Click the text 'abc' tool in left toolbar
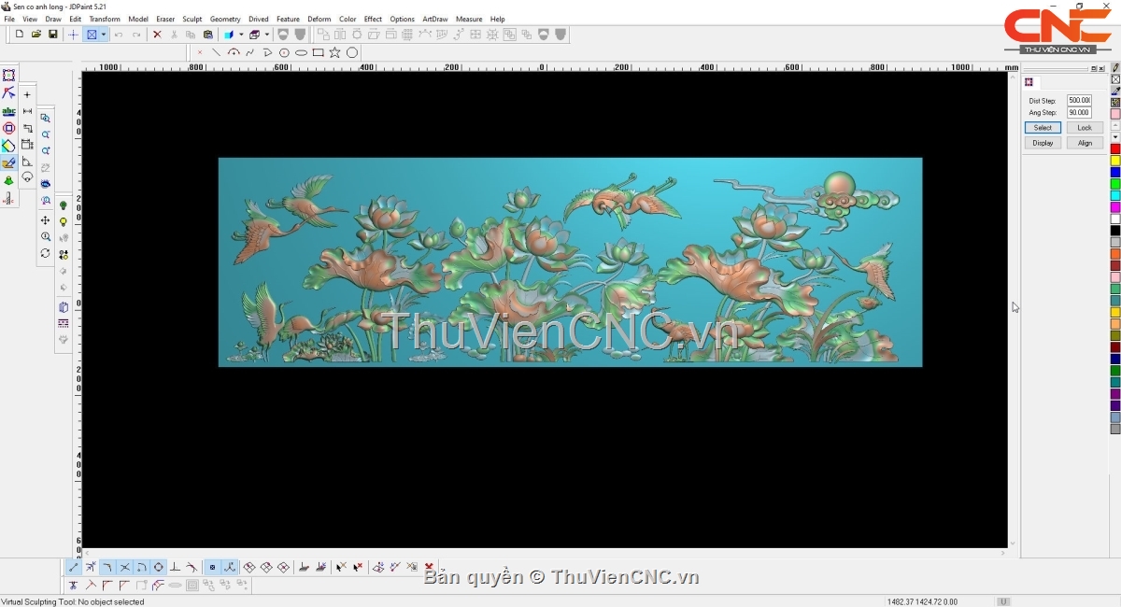This screenshot has height=607, width=1121. tap(9, 111)
